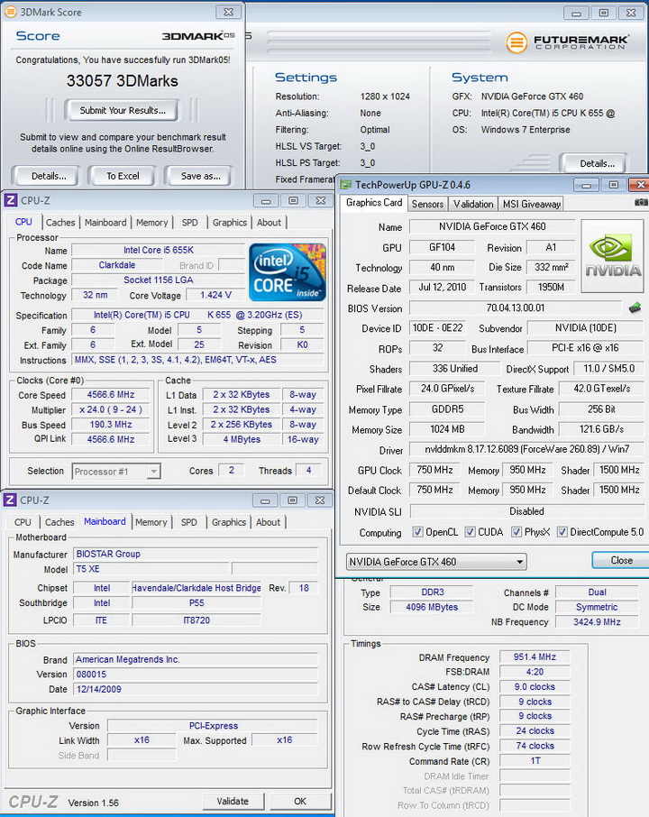Click the 3DMark Score window orange icon

tap(11, 12)
